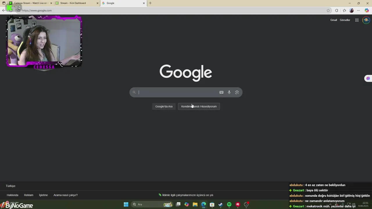Open the Google account avatar
This screenshot has width=372, height=209.
click(366, 20)
